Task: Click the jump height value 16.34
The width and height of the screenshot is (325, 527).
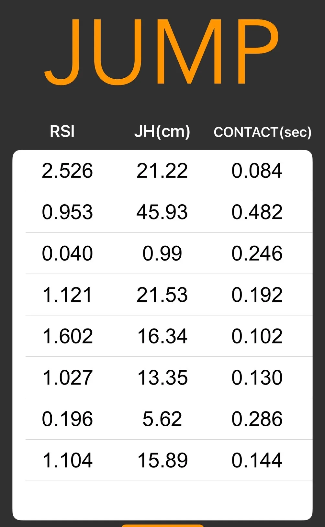Action: 162,336
